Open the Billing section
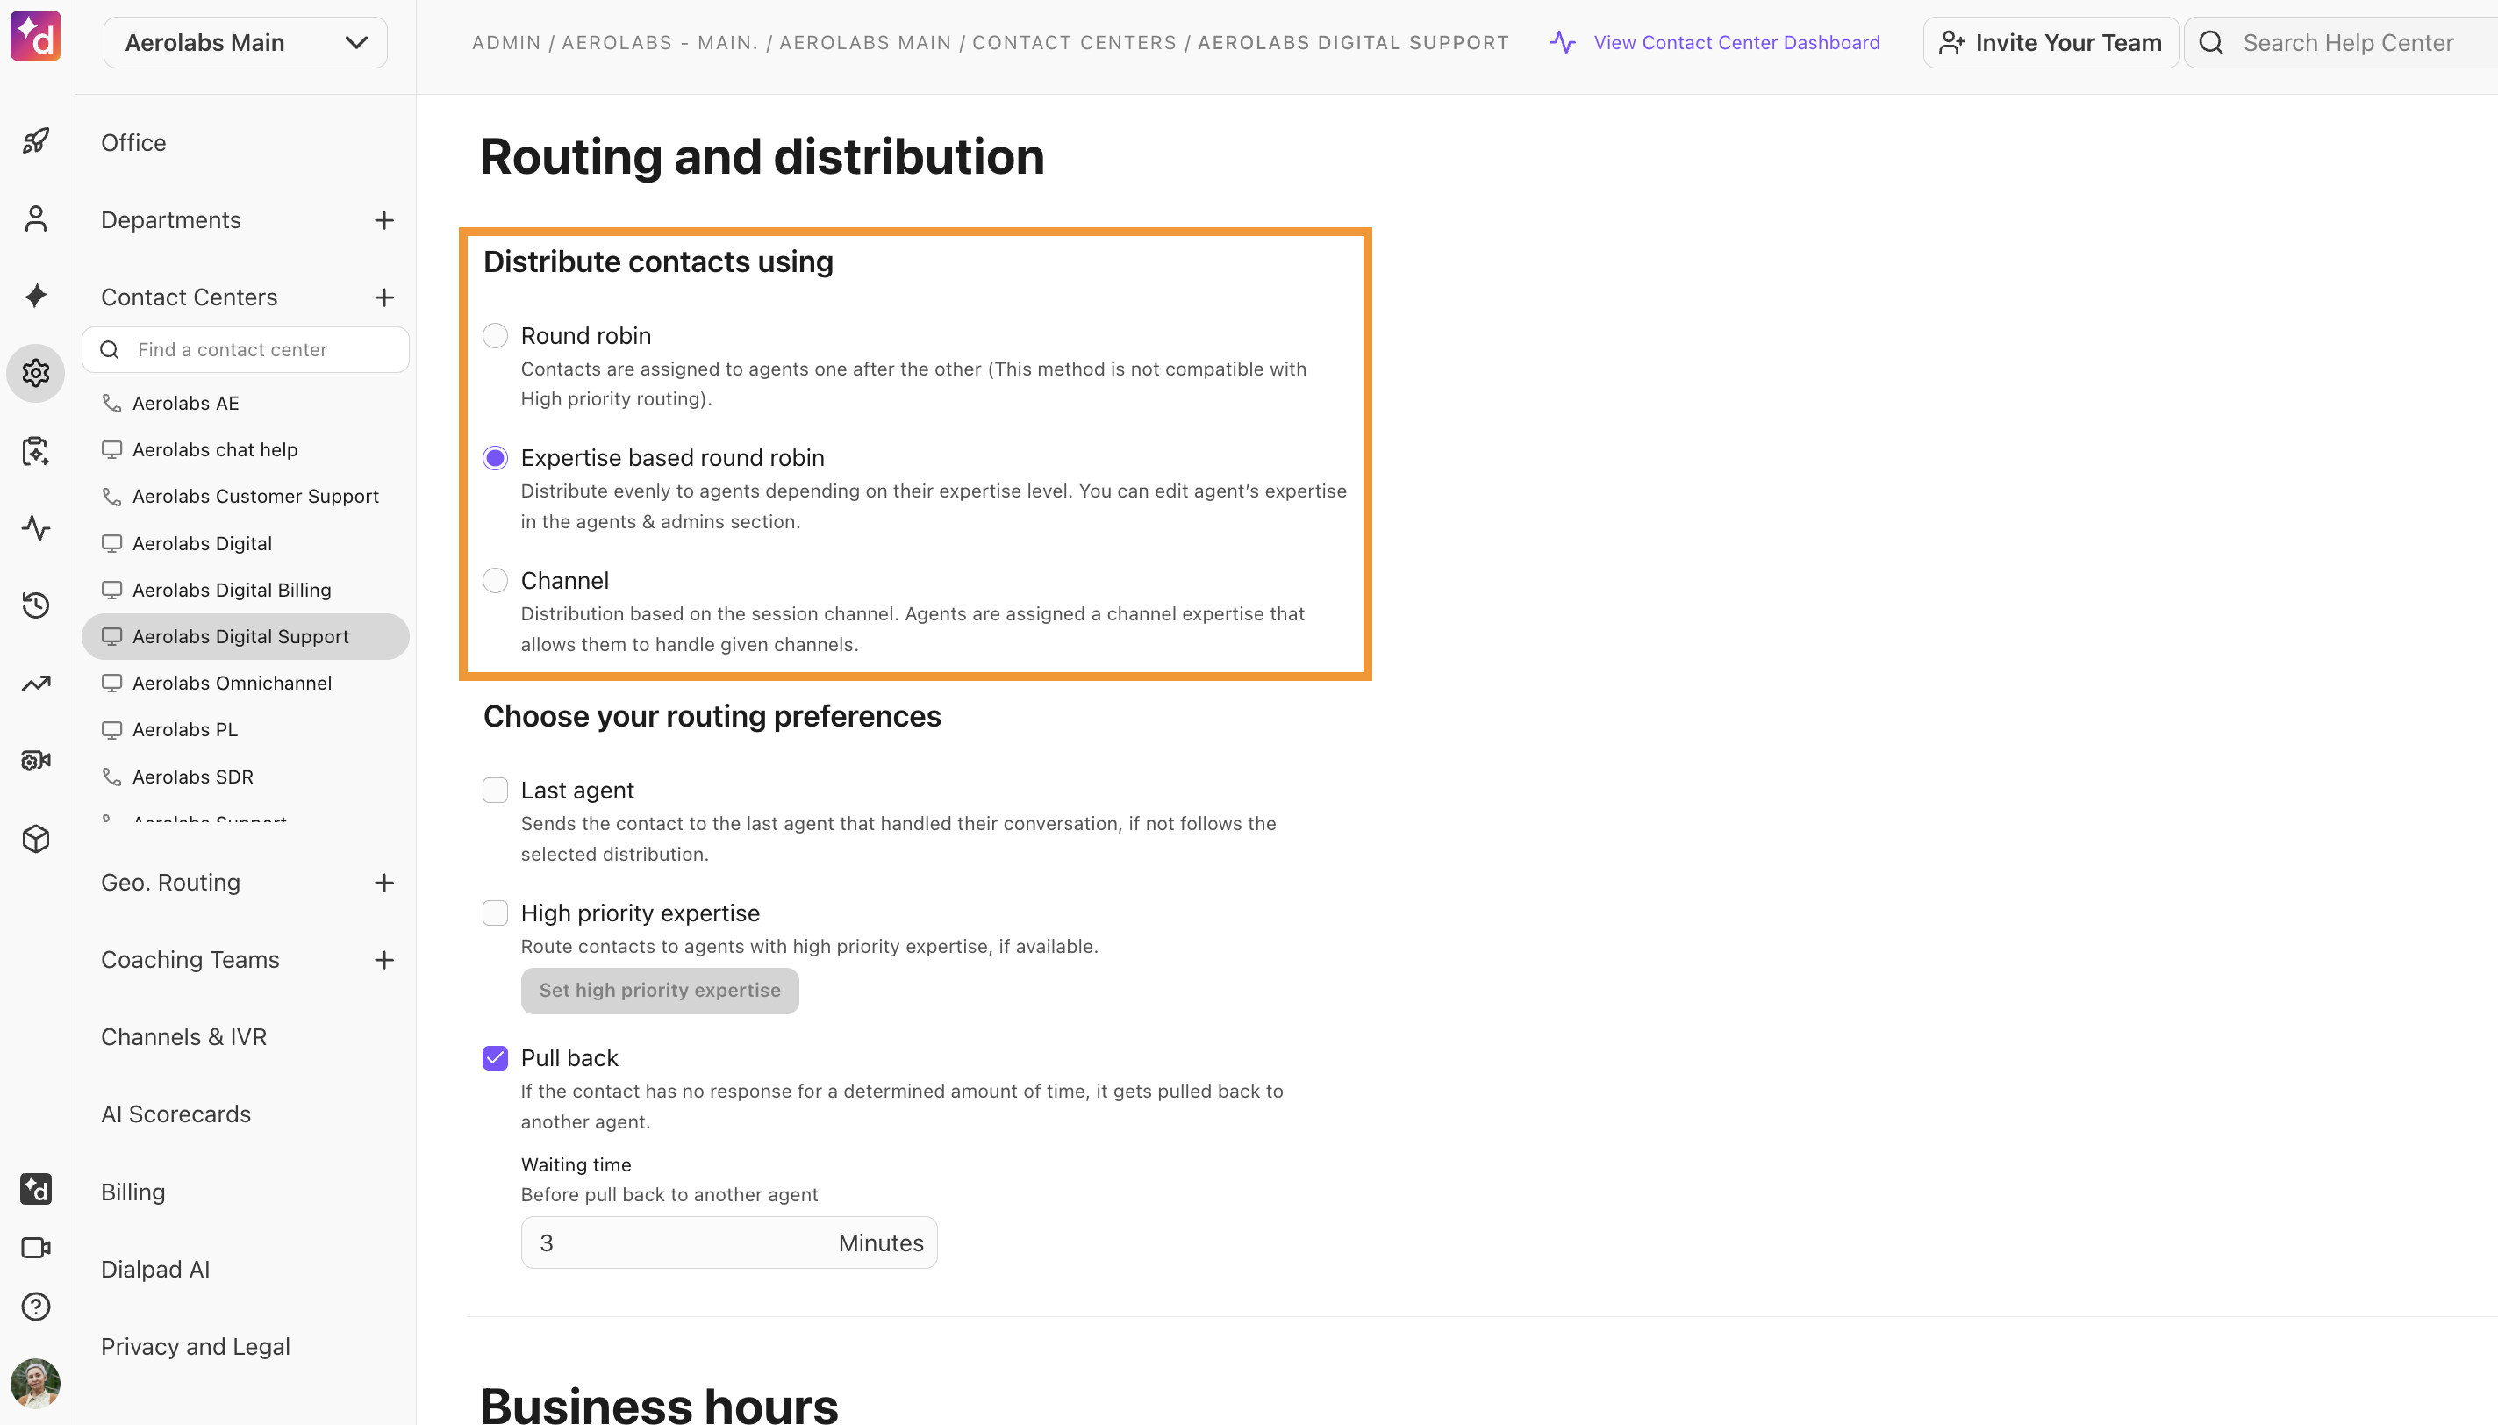 [133, 1192]
